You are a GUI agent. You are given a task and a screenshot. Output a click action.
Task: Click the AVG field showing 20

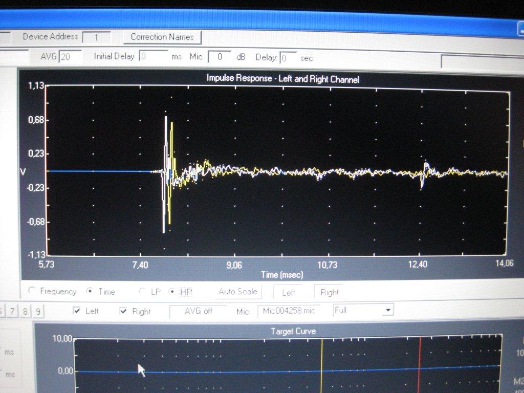pos(70,56)
